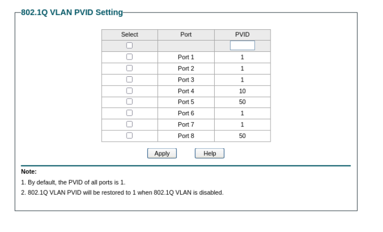Check the Port 6 selection box
The image size is (383, 232).
pyautogui.click(x=129, y=113)
